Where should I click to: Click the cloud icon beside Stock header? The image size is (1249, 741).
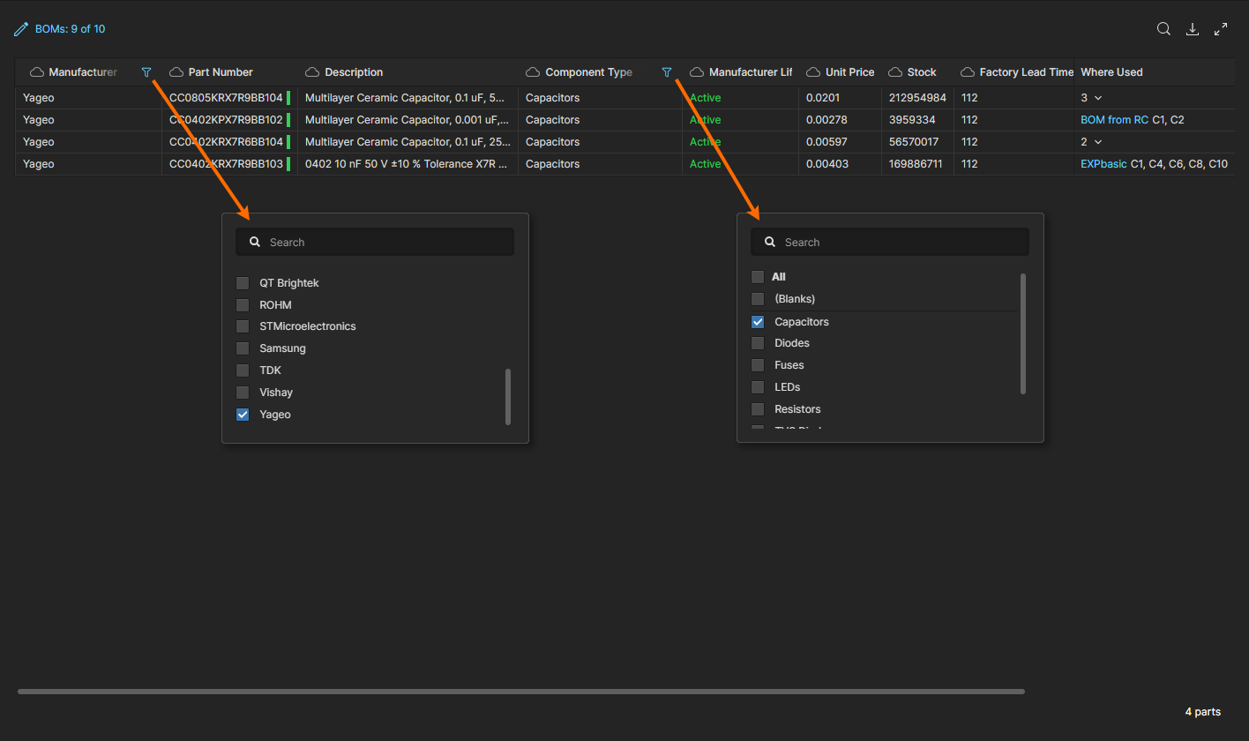895,72
